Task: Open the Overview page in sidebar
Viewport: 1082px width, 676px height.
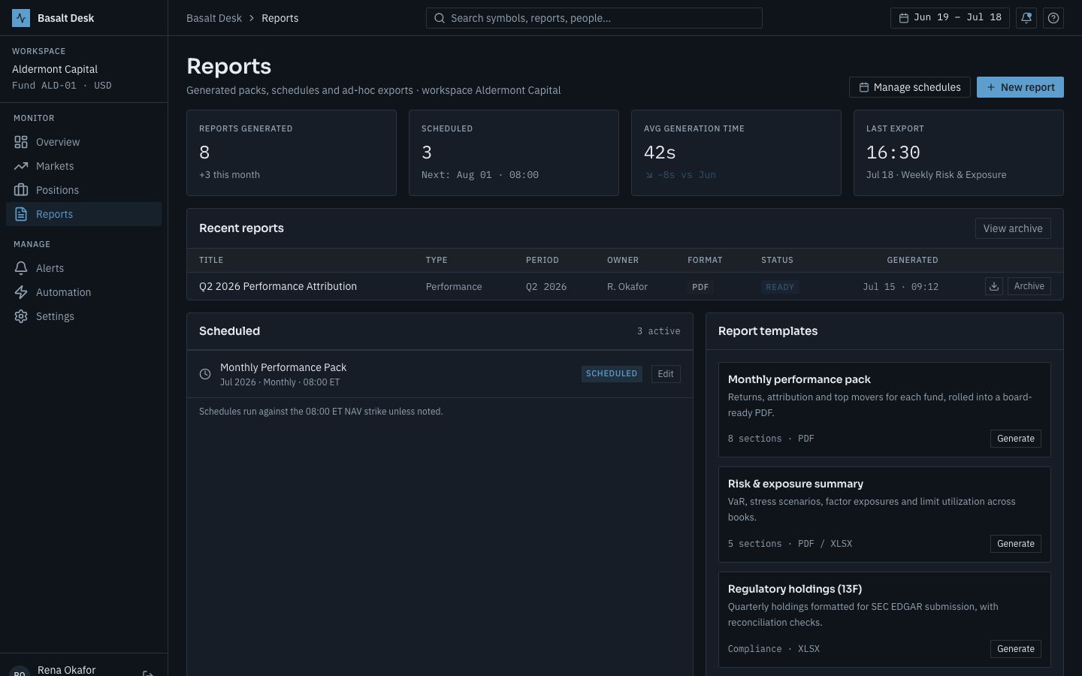Action: point(83,142)
